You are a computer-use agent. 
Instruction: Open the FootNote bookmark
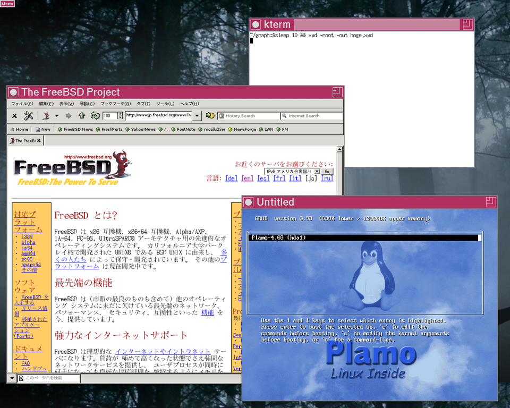(x=183, y=129)
